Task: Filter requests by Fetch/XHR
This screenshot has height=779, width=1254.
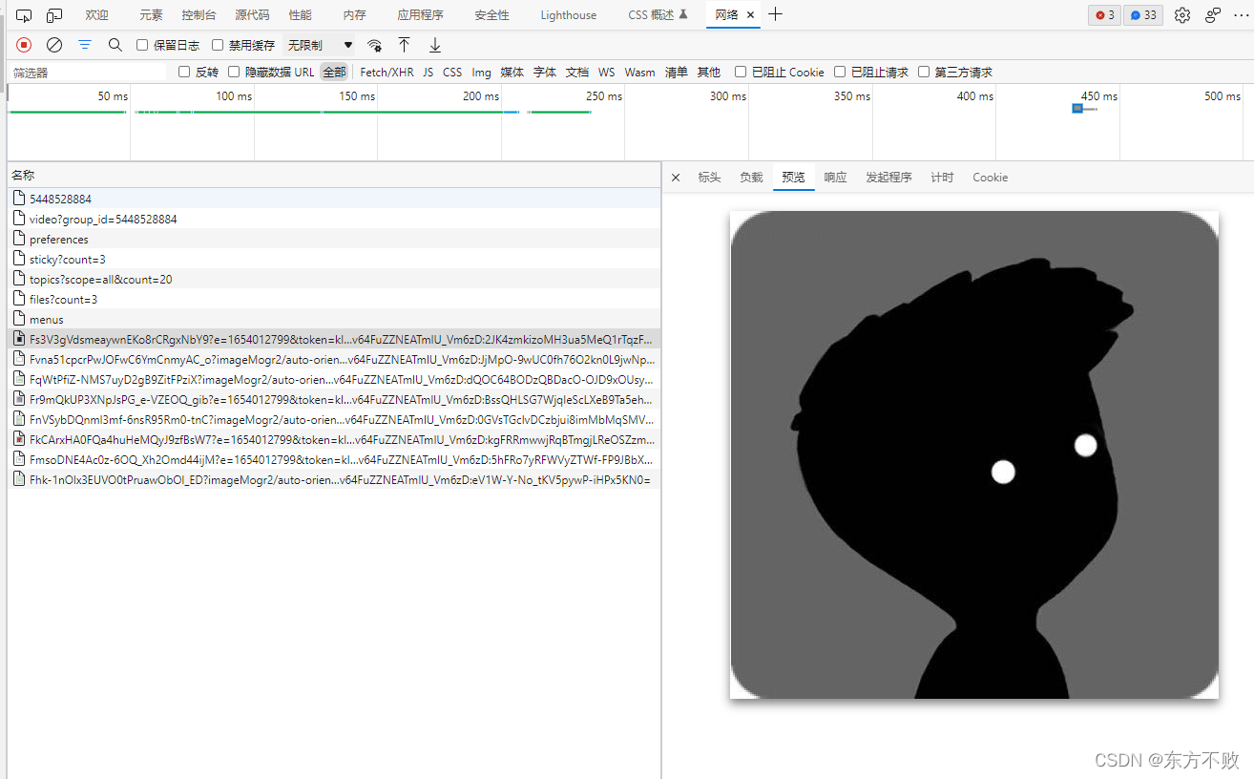Action: (x=387, y=72)
